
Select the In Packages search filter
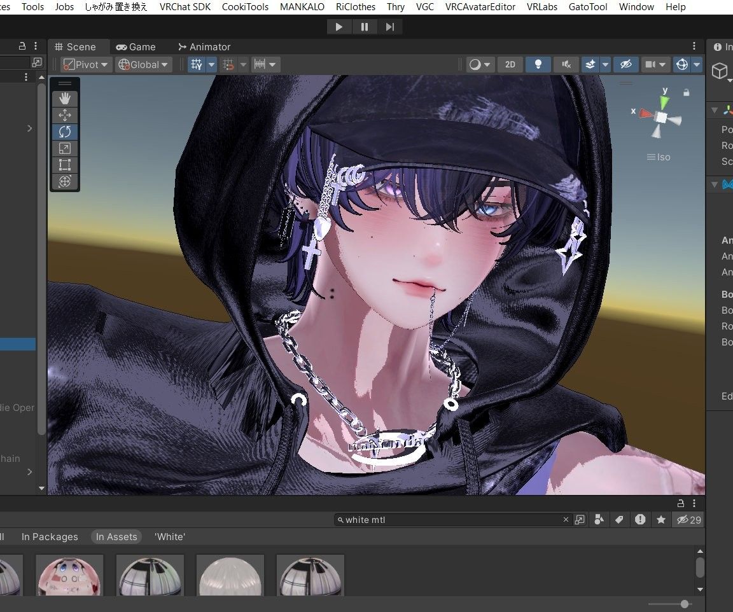pos(50,537)
